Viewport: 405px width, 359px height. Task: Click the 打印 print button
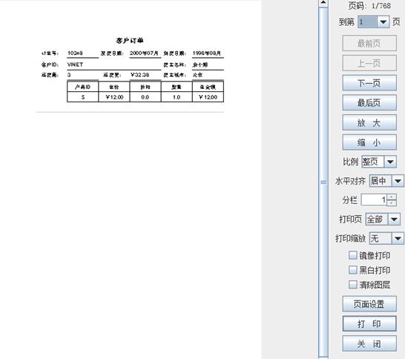click(369, 323)
